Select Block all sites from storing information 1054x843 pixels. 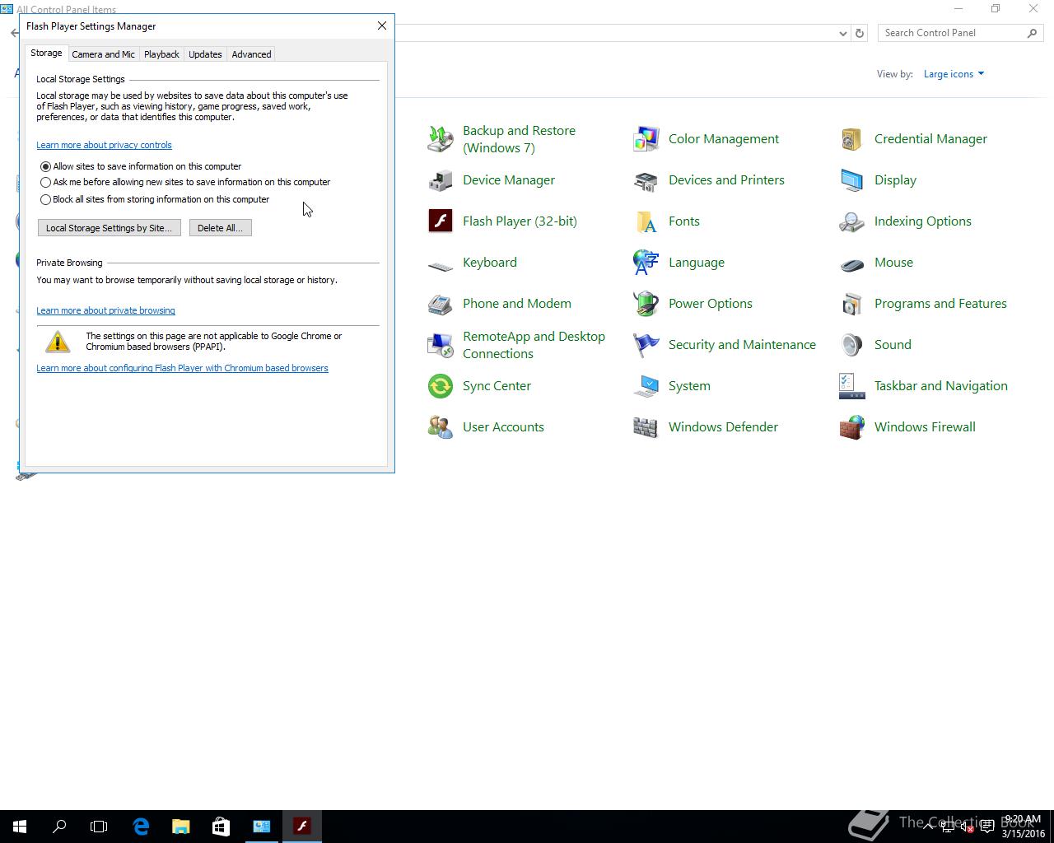(46, 199)
